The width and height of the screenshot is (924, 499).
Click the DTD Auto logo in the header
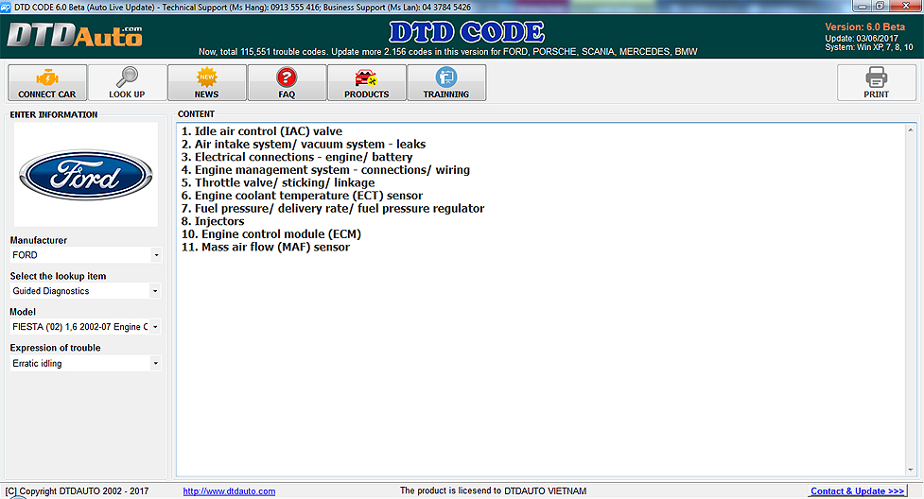pyautogui.click(x=75, y=35)
